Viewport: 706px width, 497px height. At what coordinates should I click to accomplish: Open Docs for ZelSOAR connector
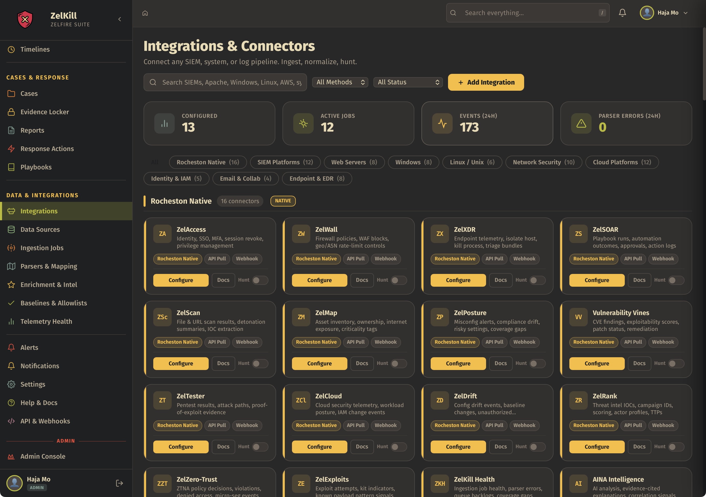click(639, 280)
